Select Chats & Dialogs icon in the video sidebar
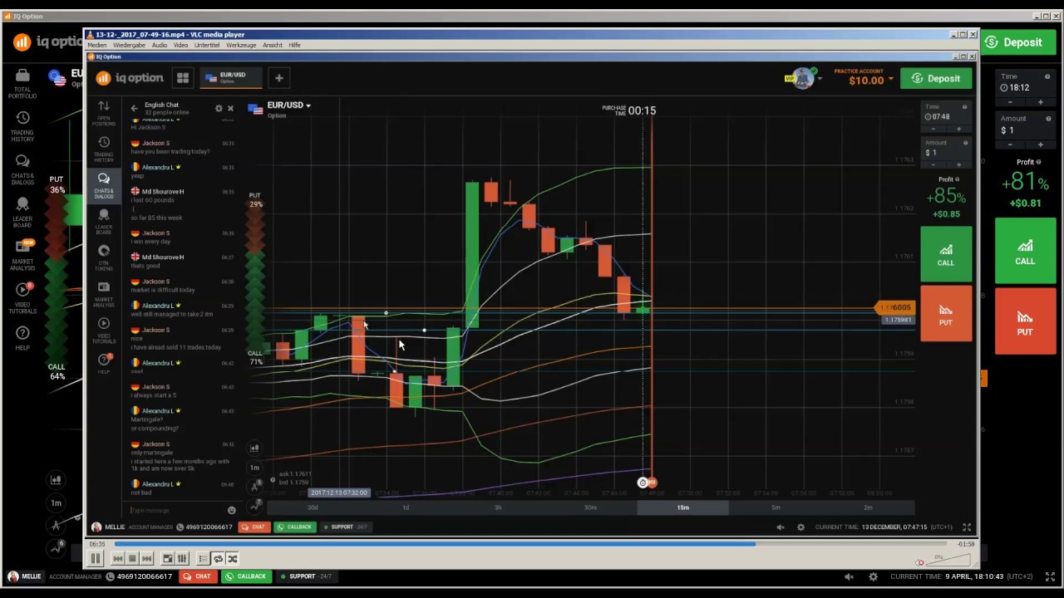Viewport: 1064px width, 598px height. (104, 185)
